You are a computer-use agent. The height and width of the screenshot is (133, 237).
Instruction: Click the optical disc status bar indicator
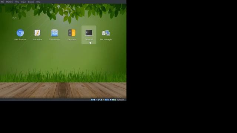[94, 100]
